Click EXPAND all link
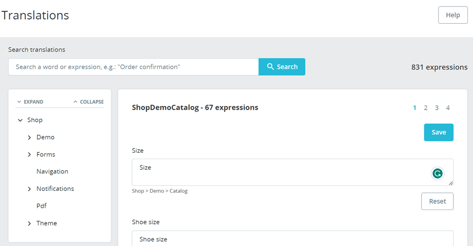The width and height of the screenshot is (473, 246). point(30,102)
